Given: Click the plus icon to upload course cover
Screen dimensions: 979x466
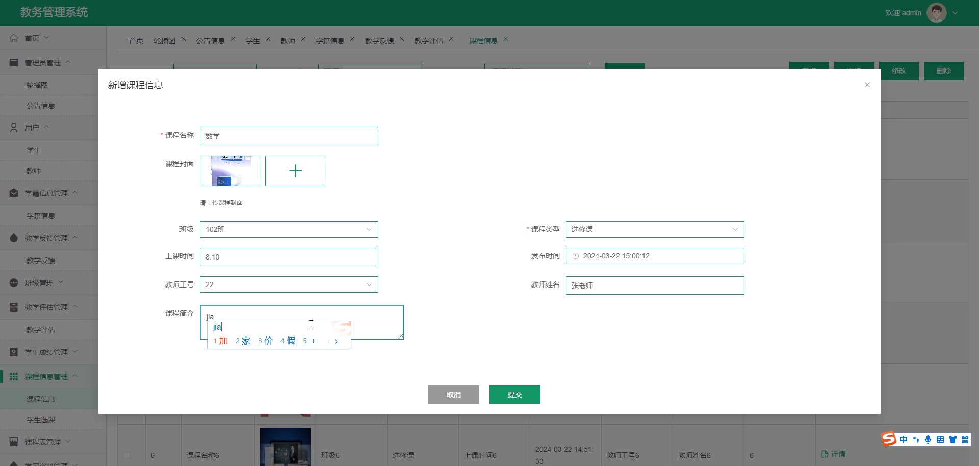Looking at the screenshot, I should click(x=295, y=171).
